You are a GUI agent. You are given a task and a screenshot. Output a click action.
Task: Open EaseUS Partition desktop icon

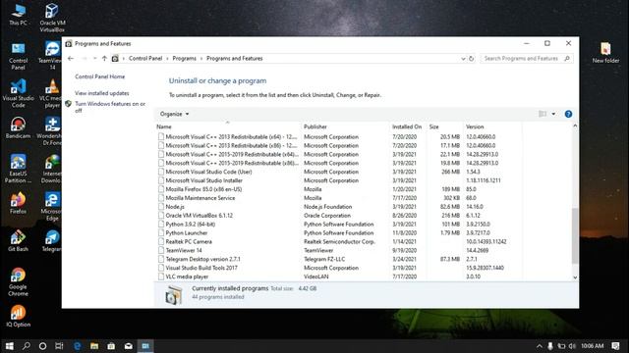point(18,169)
